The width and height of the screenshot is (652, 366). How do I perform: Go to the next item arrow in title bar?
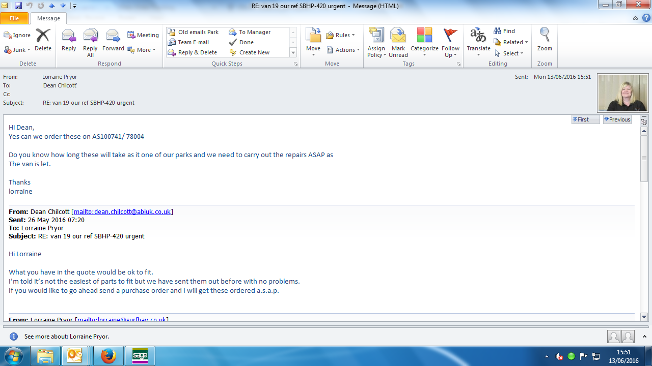[x=63, y=6]
